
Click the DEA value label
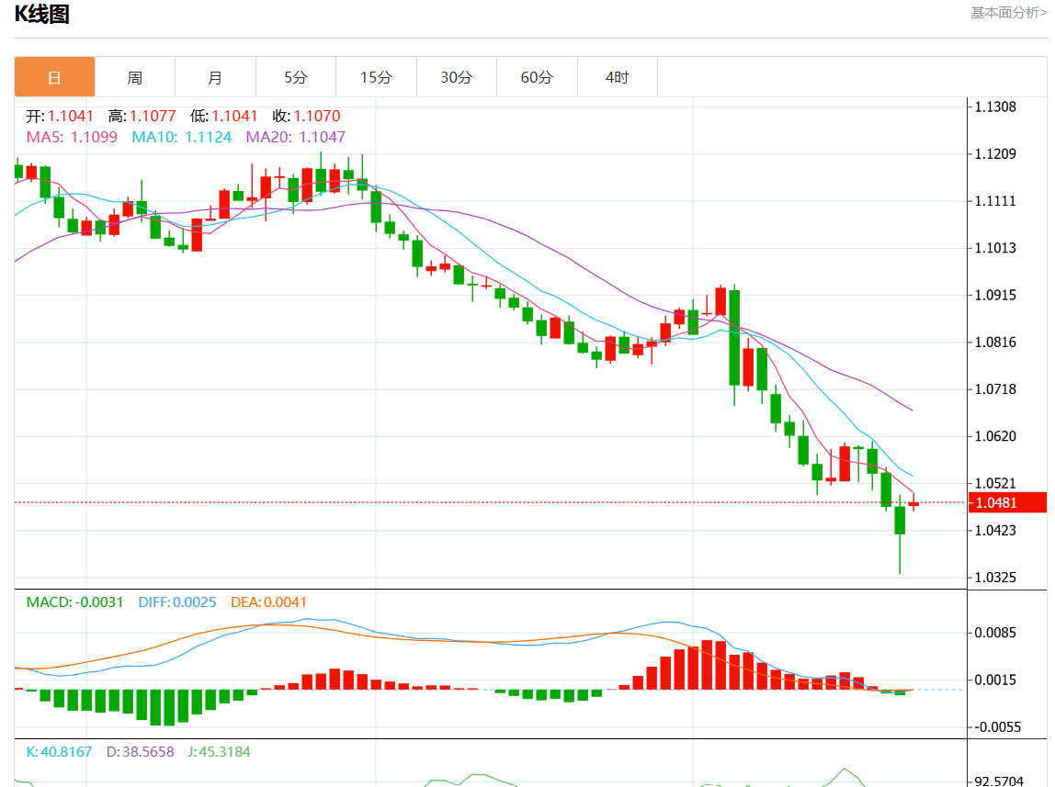pyautogui.click(x=268, y=602)
